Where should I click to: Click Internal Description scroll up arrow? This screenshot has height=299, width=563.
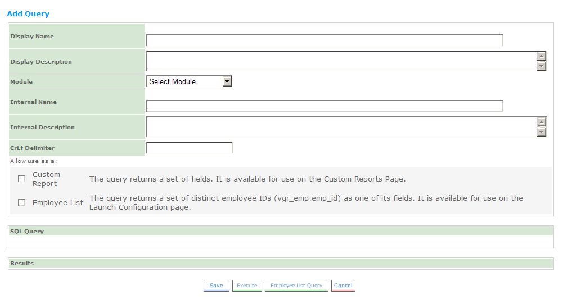coord(542,122)
